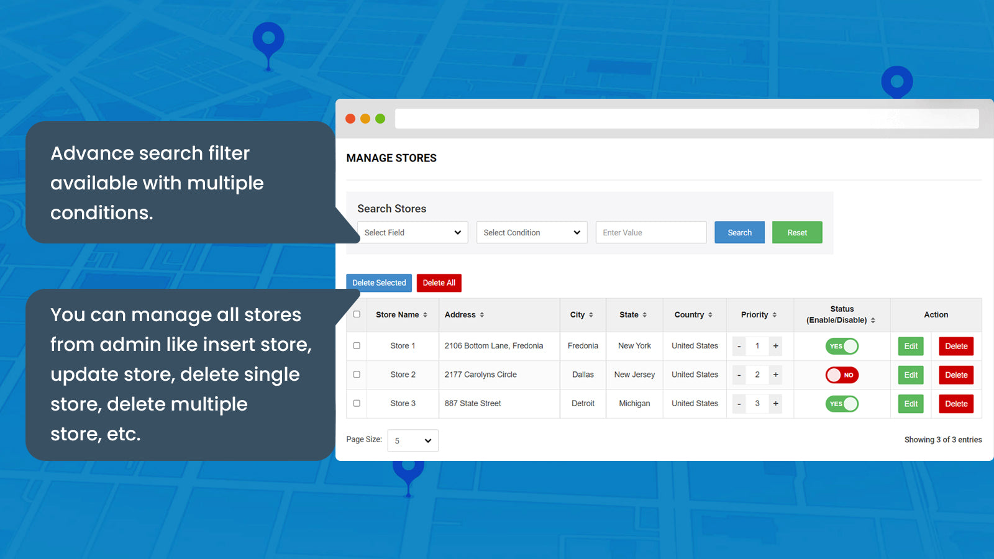Open the Select Condition dropdown
994x559 pixels.
532,232
